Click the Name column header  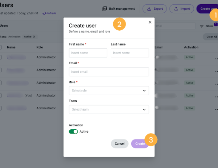coord(11,47)
